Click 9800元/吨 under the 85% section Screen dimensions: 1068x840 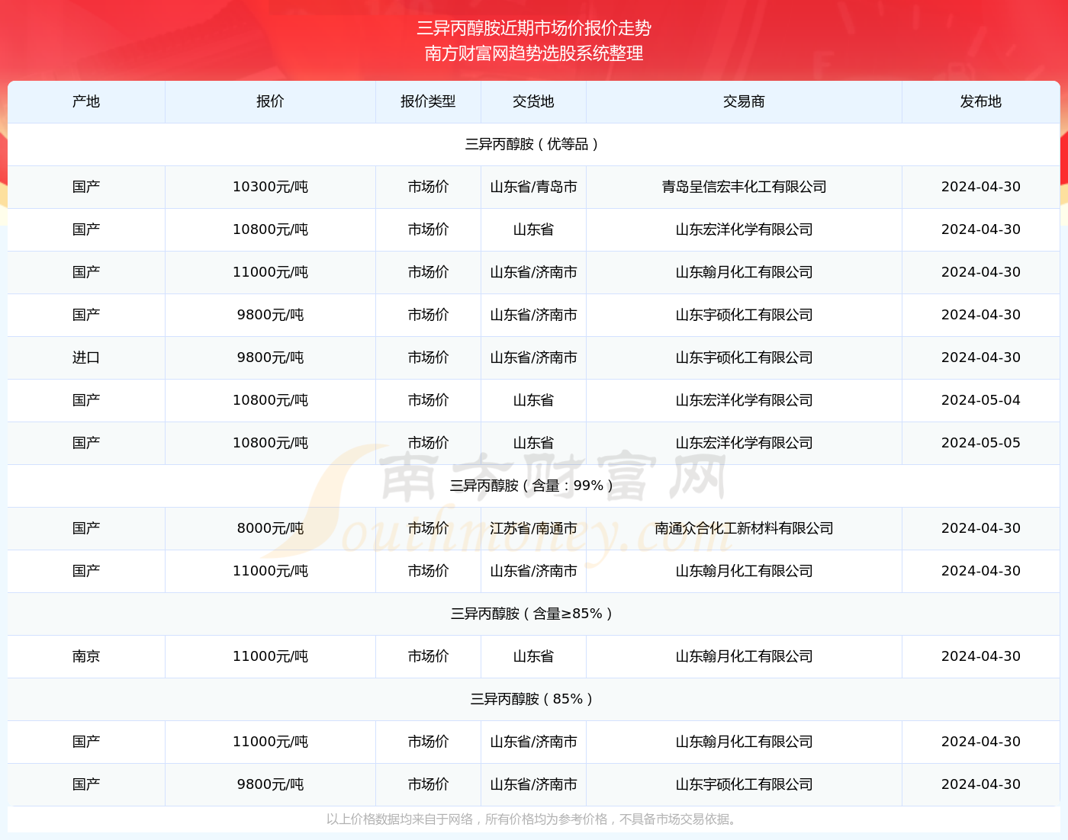point(270,784)
